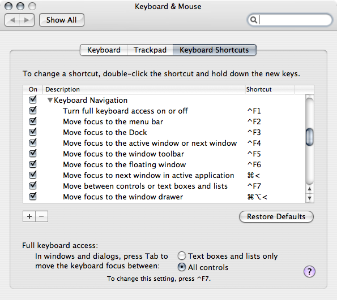337x300 pixels.
Task: Toggle 'next window in active application' checkbox
Action: click(x=33, y=175)
